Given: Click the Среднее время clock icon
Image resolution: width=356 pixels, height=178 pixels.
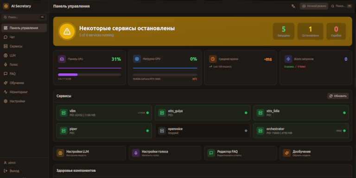Looking at the screenshot, I should 213,59.
